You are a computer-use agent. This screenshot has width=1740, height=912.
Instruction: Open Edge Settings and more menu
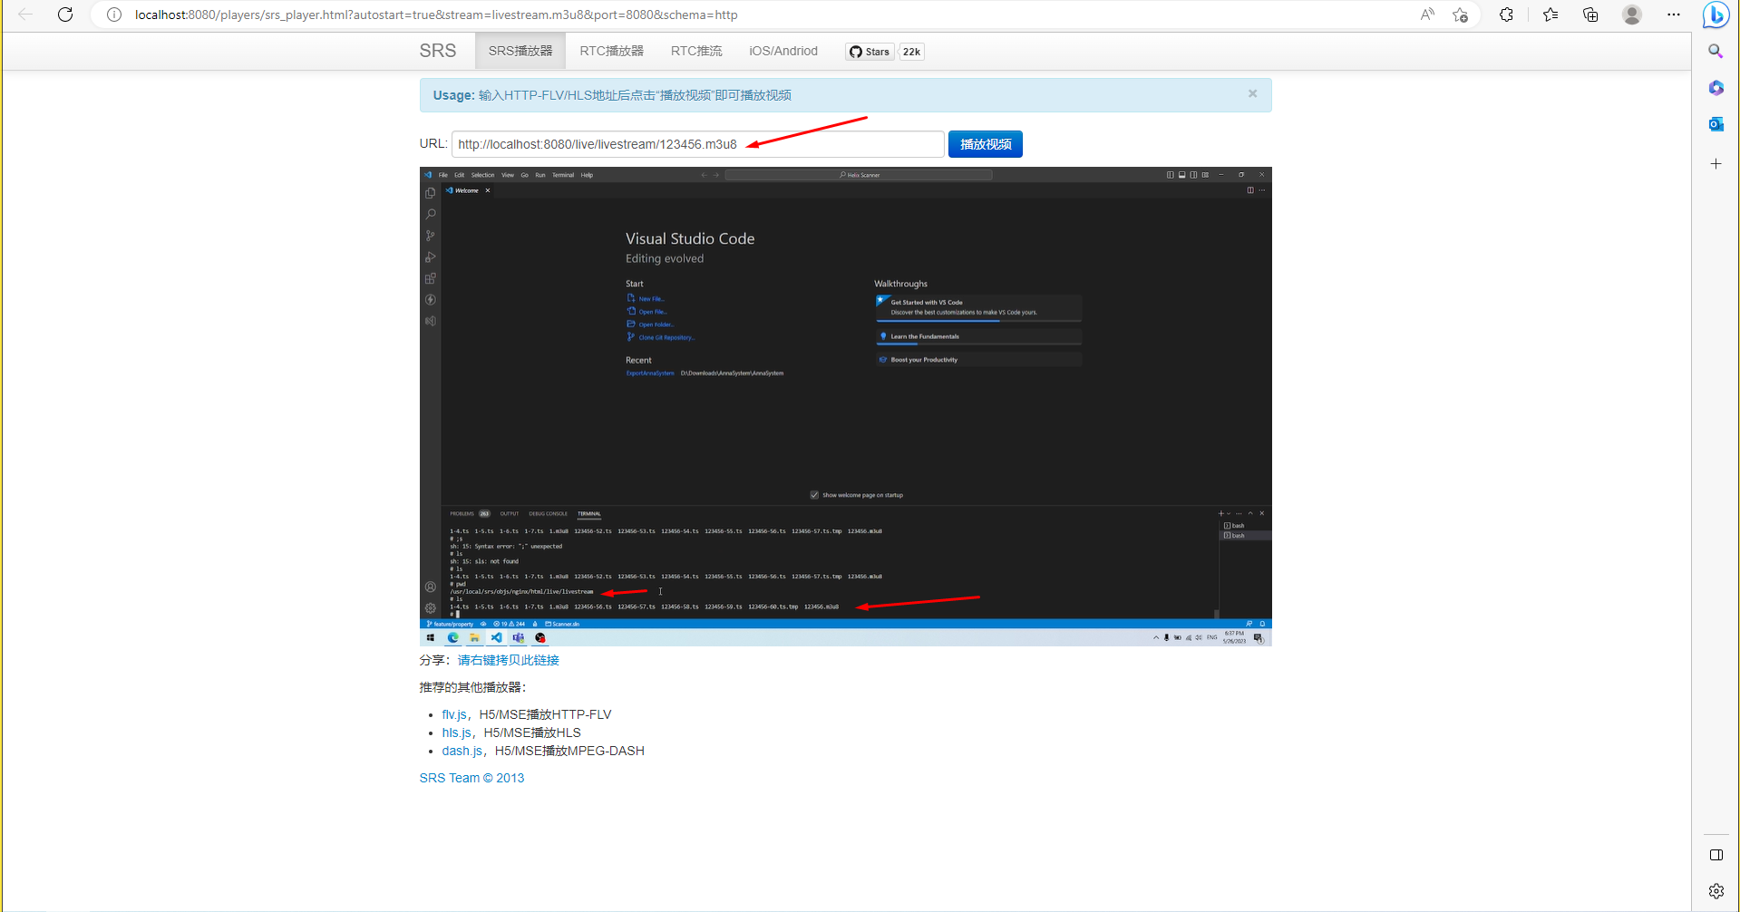(1674, 15)
